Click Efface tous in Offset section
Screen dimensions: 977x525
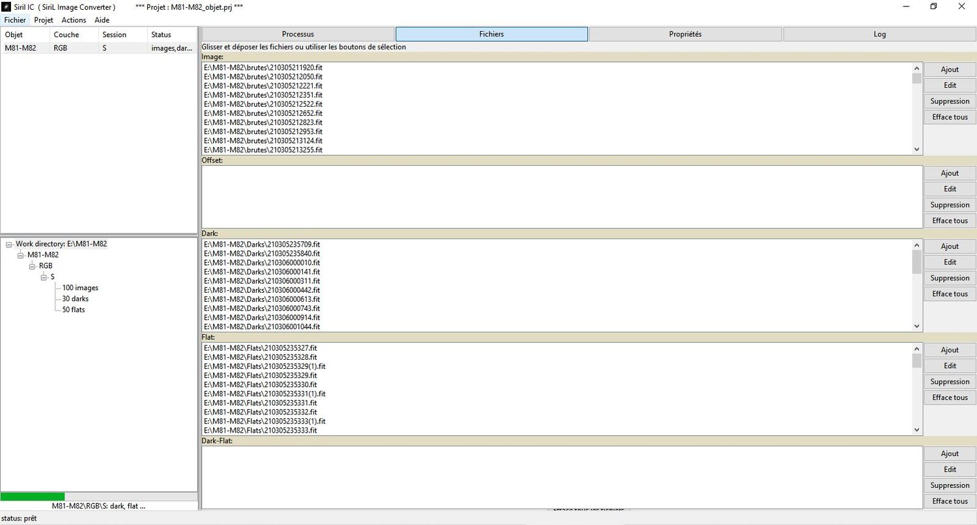pos(950,221)
